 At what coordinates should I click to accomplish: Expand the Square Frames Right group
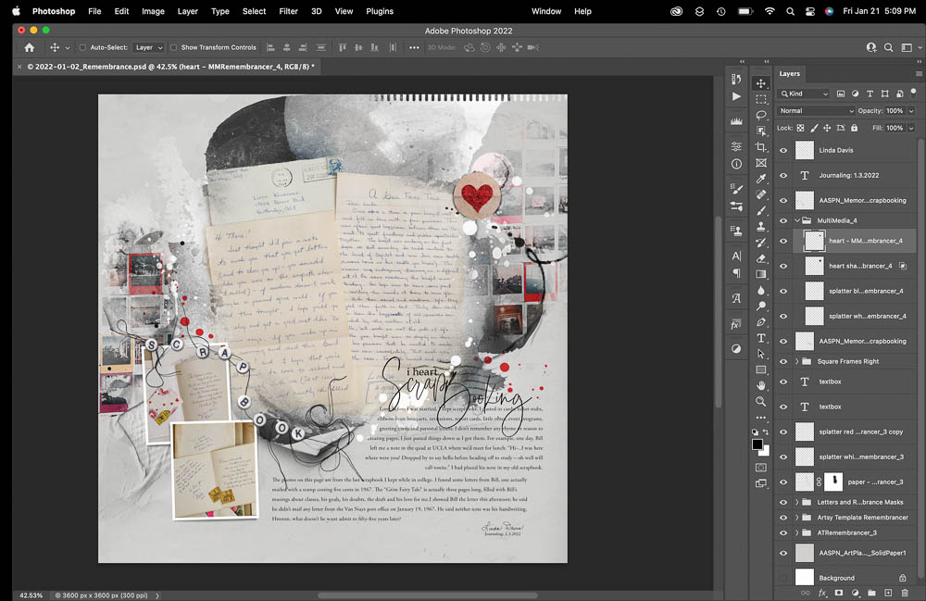(796, 361)
